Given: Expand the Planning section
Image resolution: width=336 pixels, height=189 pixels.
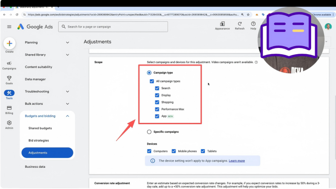Looking at the screenshot, I should pos(68,43).
